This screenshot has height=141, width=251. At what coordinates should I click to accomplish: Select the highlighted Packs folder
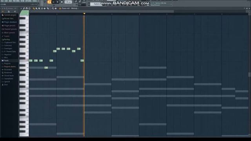click(x=9, y=61)
